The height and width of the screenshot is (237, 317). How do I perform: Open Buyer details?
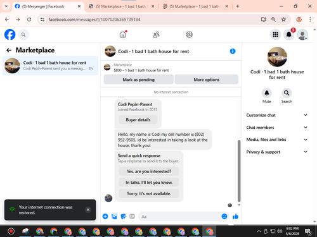138,119
